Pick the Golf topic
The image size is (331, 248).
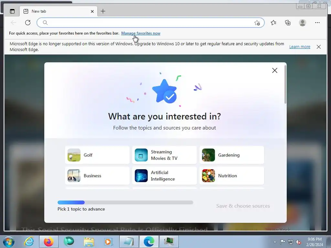click(97, 155)
